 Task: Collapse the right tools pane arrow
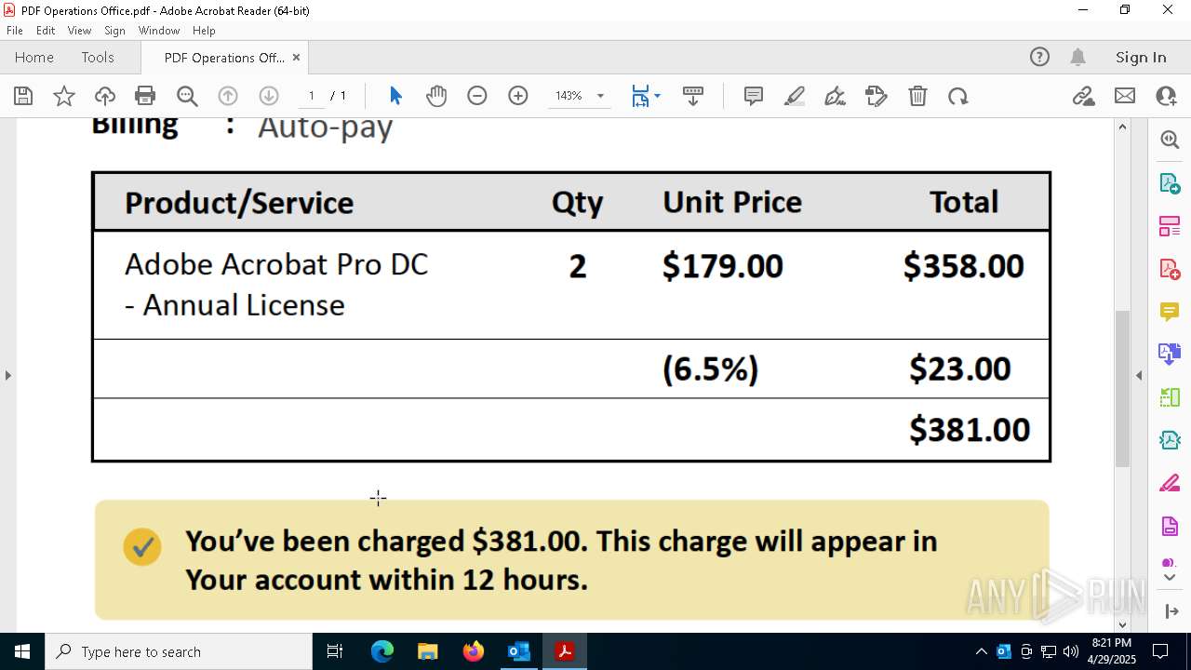click(1139, 375)
